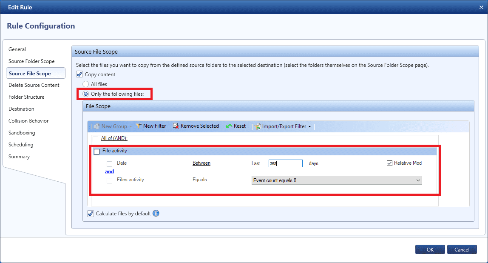Click the Remove Selected label
This screenshot has height=263, width=488.
[199, 126]
